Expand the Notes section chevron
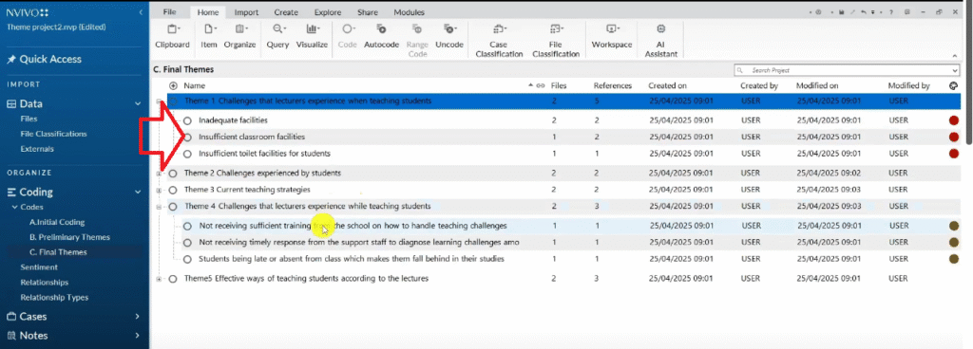973x349 pixels. [x=137, y=336]
